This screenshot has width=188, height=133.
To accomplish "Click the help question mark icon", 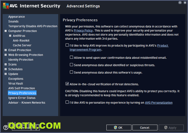I will coord(5,128).
